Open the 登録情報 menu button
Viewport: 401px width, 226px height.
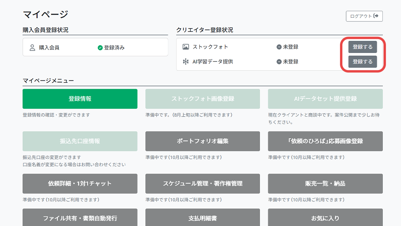[x=80, y=99]
